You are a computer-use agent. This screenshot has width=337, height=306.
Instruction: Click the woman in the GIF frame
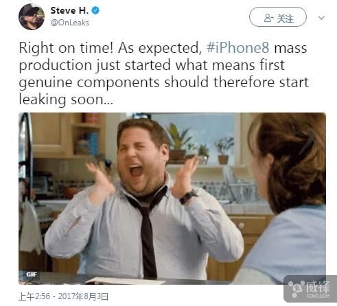[286, 197]
